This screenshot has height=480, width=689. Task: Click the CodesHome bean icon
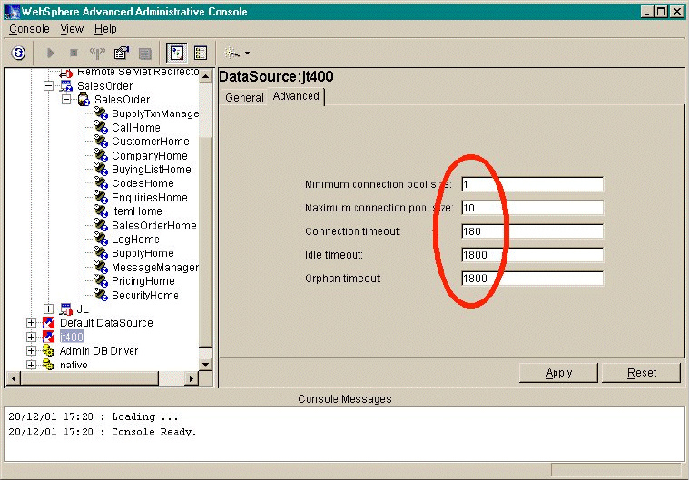101,183
